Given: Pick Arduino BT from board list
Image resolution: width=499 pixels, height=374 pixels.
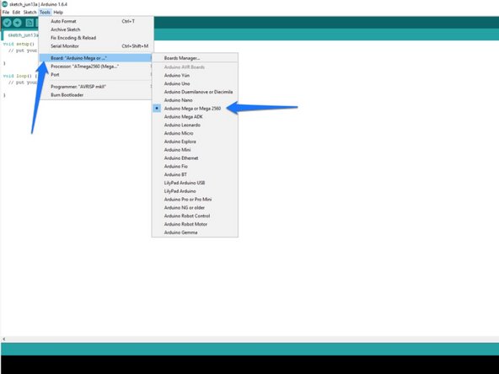Looking at the screenshot, I should 195,174.
